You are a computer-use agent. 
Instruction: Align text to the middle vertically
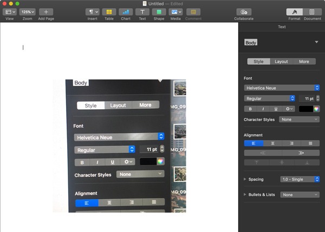(282, 162)
